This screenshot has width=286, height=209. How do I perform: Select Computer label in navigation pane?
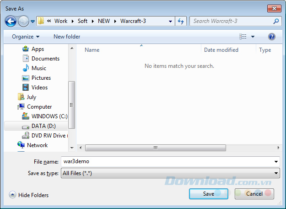39,107
